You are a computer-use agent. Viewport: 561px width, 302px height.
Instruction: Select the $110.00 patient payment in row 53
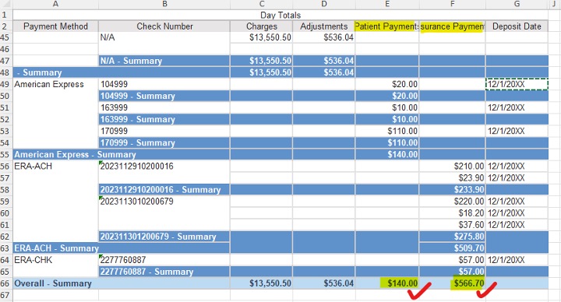click(386, 132)
